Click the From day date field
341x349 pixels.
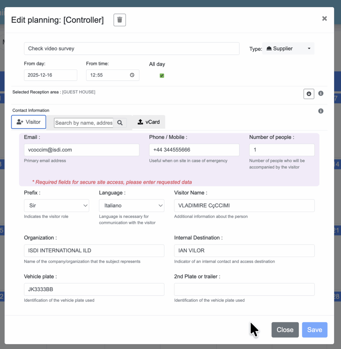tap(50, 75)
